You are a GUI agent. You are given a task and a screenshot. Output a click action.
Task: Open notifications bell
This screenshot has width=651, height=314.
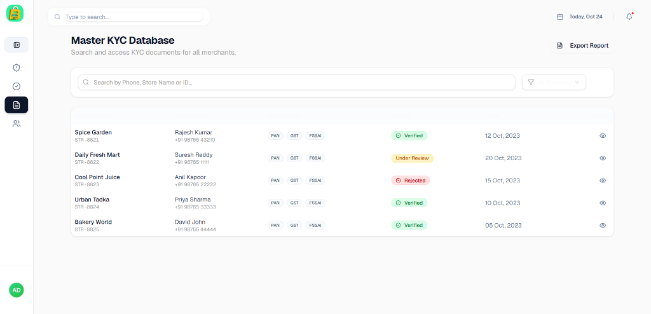point(629,17)
